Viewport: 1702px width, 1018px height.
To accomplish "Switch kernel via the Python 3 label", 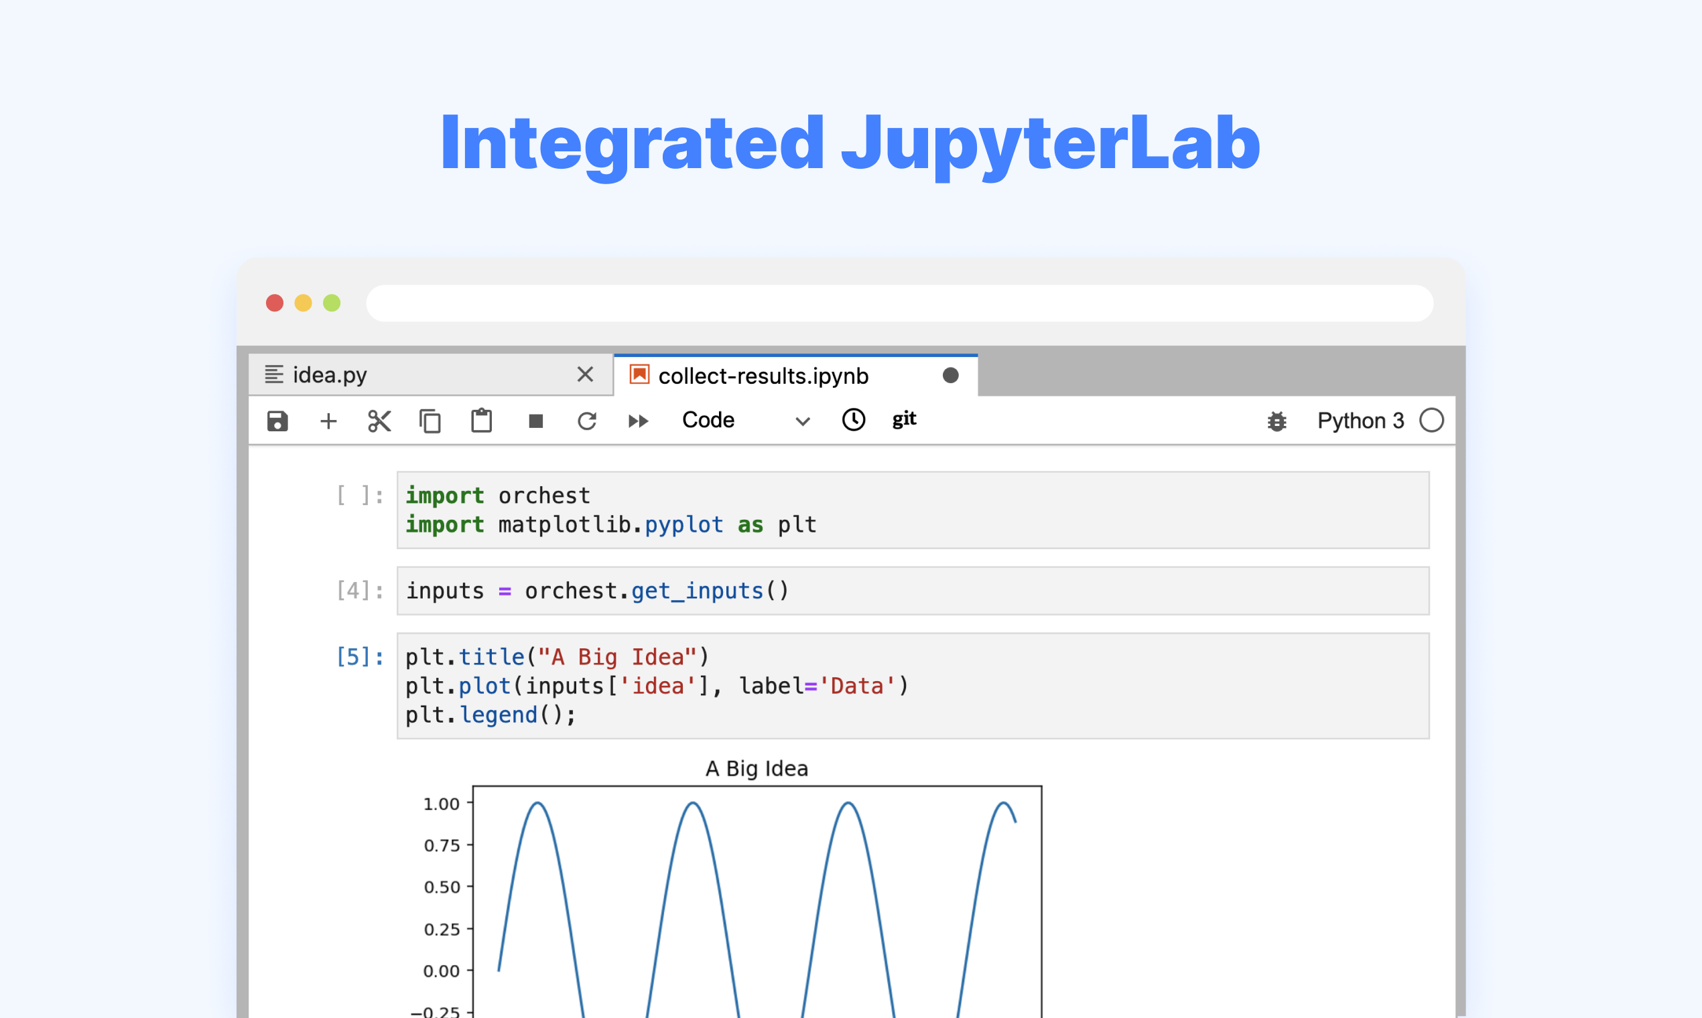I will click(1360, 421).
